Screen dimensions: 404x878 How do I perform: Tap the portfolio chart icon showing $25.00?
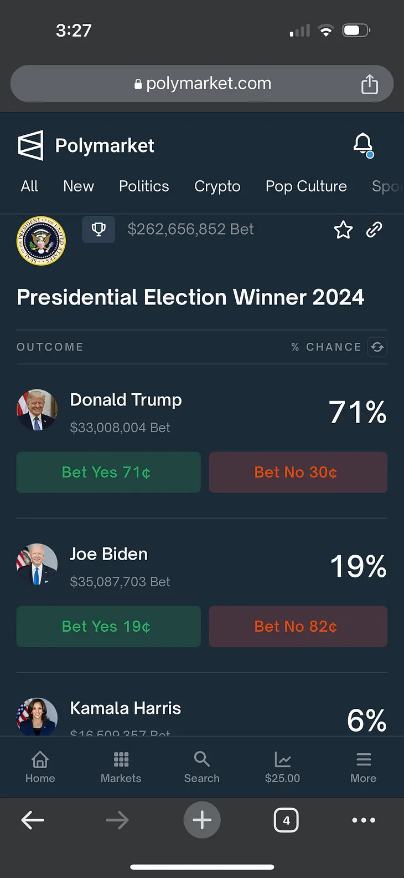[x=282, y=767]
